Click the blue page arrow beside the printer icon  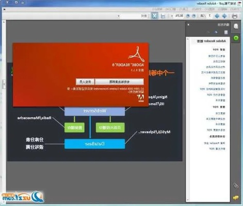pyautogui.click(x=224, y=16)
